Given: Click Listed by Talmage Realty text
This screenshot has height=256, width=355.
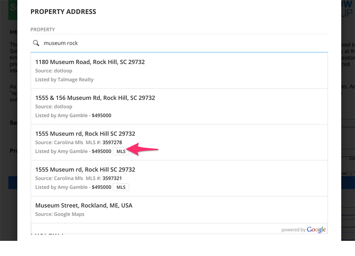Looking at the screenshot, I should pos(64,79).
